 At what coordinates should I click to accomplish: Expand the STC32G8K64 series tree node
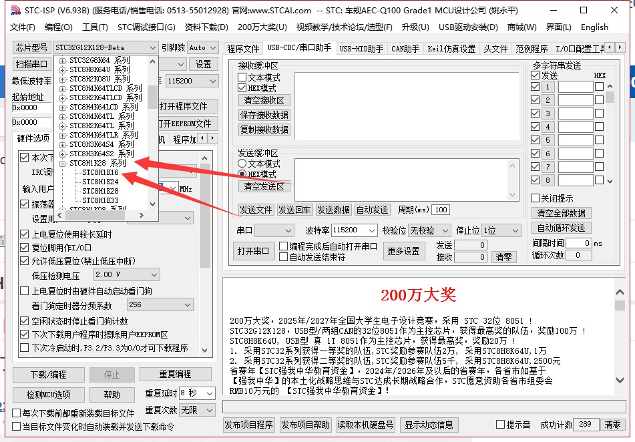click(62, 61)
